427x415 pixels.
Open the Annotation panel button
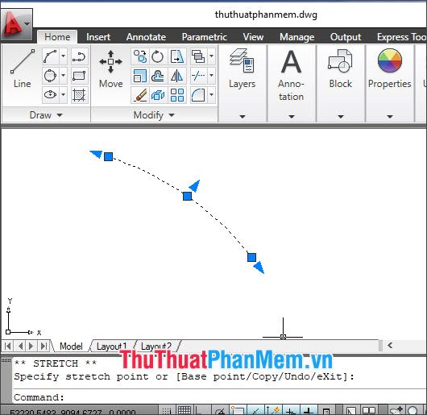click(x=291, y=75)
